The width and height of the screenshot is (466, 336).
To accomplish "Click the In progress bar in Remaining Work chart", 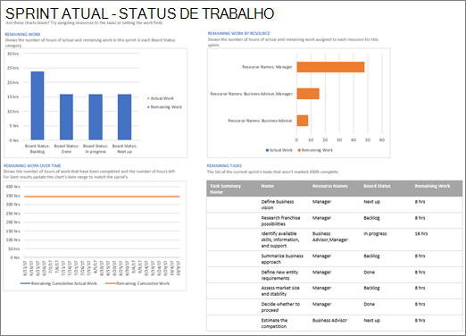I will (x=96, y=117).
